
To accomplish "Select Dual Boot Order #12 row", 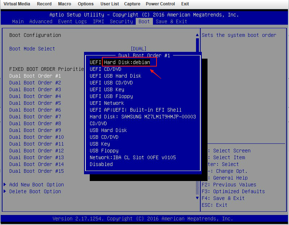I will coord(37,151).
